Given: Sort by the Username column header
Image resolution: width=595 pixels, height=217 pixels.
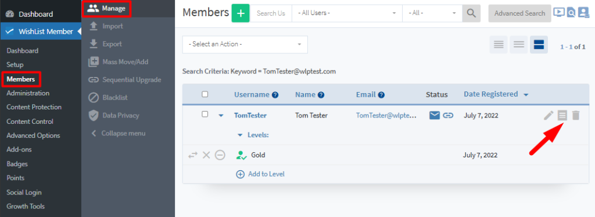Looking at the screenshot, I should [x=252, y=94].
